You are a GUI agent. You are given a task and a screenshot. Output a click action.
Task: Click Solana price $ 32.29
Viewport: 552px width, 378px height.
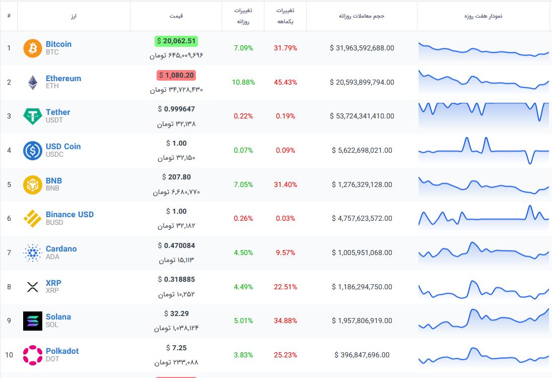[x=176, y=313]
